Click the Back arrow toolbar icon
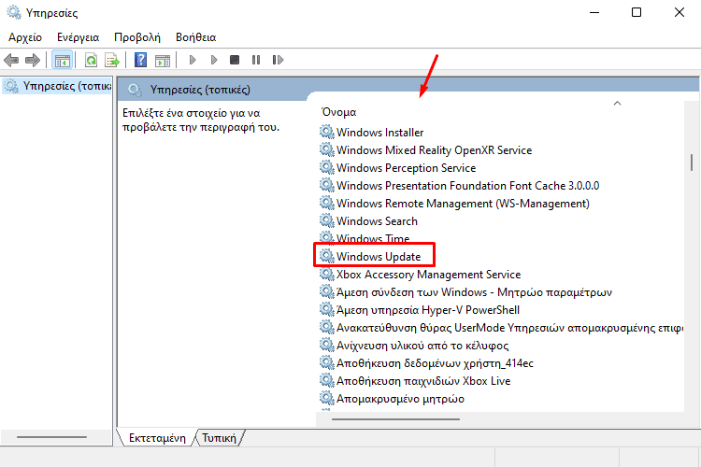Image resolution: width=701 pixels, height=467 pixels. click(11, 60)
